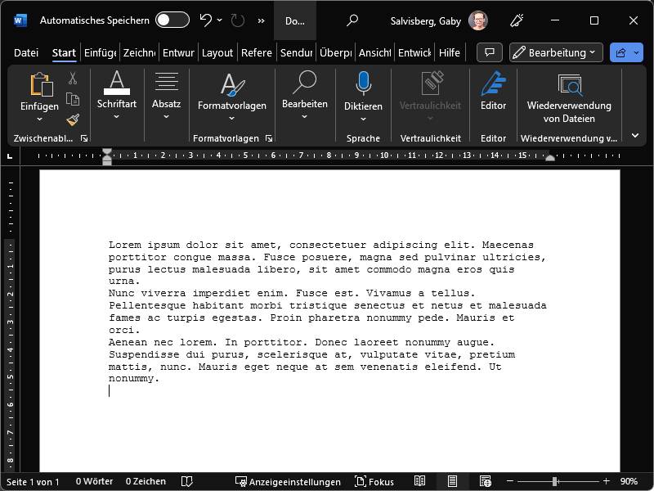Switch to the Layout ribbon tab

pyautogui.click(x=217, y=52)
